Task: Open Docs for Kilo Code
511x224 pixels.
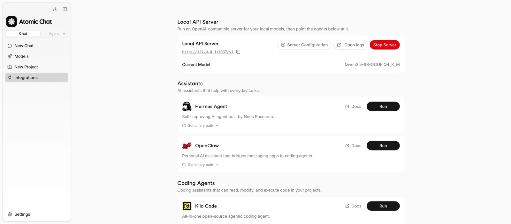Action: (x=353, y=206)
